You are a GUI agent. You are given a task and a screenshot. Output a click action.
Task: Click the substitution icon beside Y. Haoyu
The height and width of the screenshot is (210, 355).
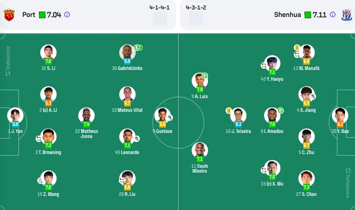point(264,65)
